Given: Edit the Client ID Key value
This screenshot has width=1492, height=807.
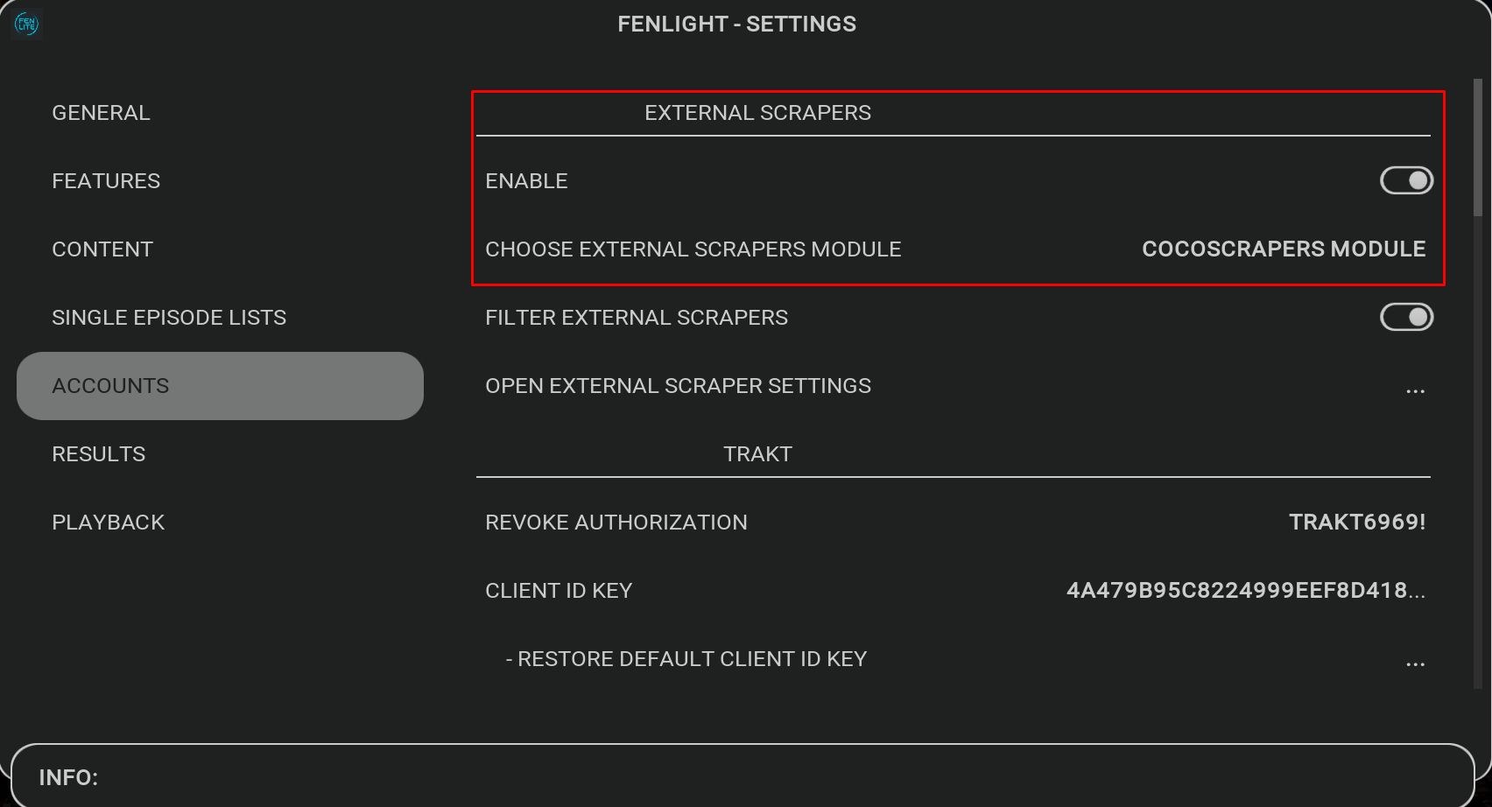Looking at the screenshot, I should click(1245, 591).
